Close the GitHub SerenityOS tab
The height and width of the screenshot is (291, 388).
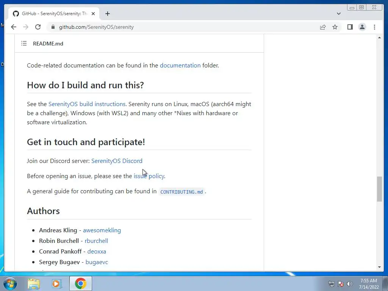pos(93,14)
